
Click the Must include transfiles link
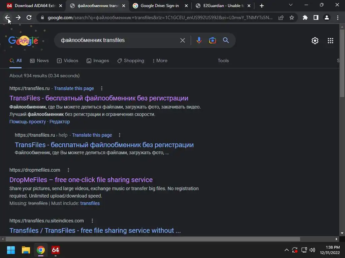click(x=90, y=203)
